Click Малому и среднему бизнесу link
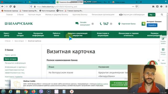 (x=57, y=15)
